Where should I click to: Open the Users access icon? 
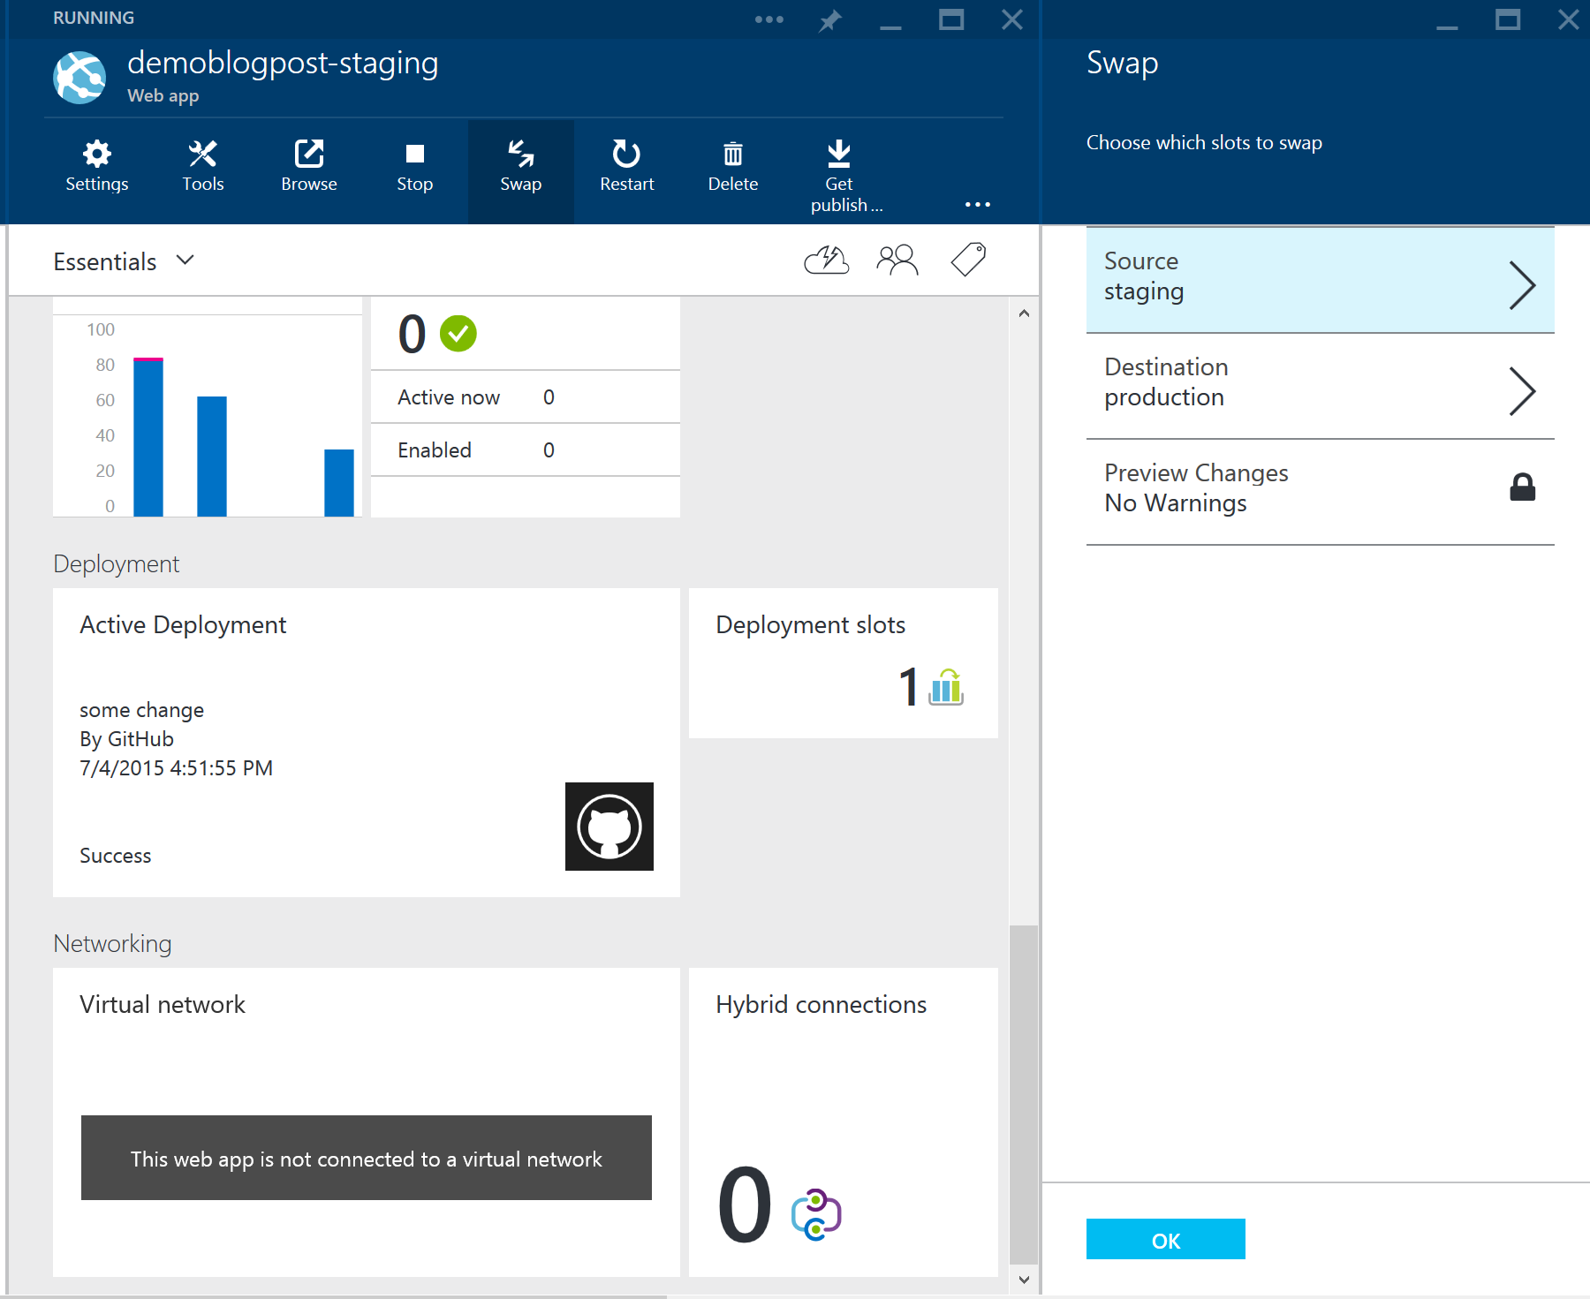coord(897,261)
